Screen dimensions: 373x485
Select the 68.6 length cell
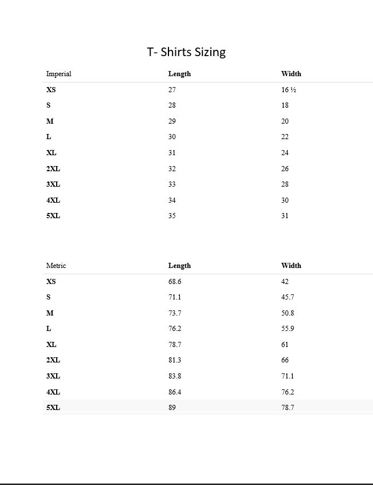(x=175, y=282)
